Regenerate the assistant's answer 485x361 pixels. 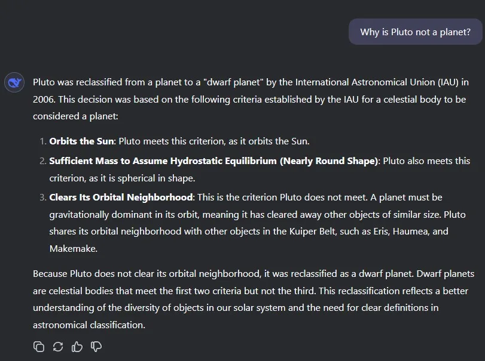pos(58,346)
